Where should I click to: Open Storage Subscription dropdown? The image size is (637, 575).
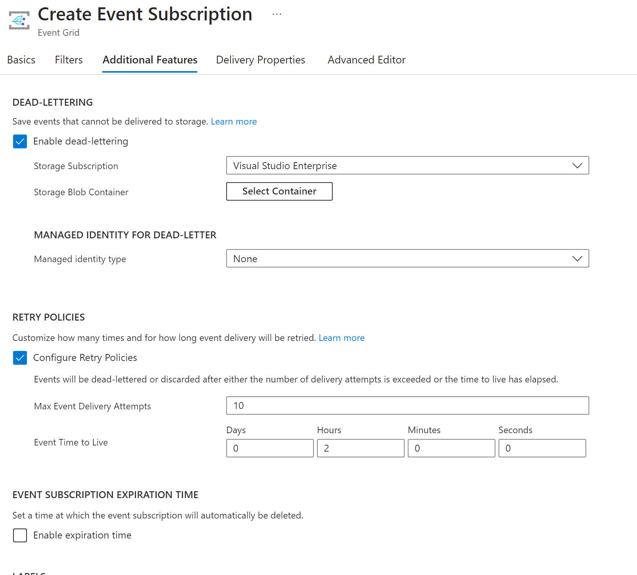coord(407,166)
